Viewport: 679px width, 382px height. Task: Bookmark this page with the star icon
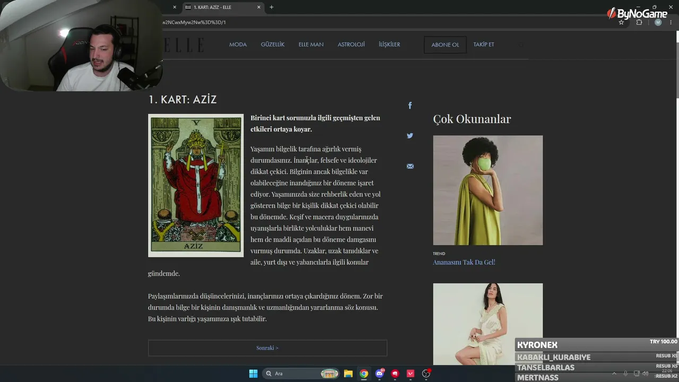621,22
